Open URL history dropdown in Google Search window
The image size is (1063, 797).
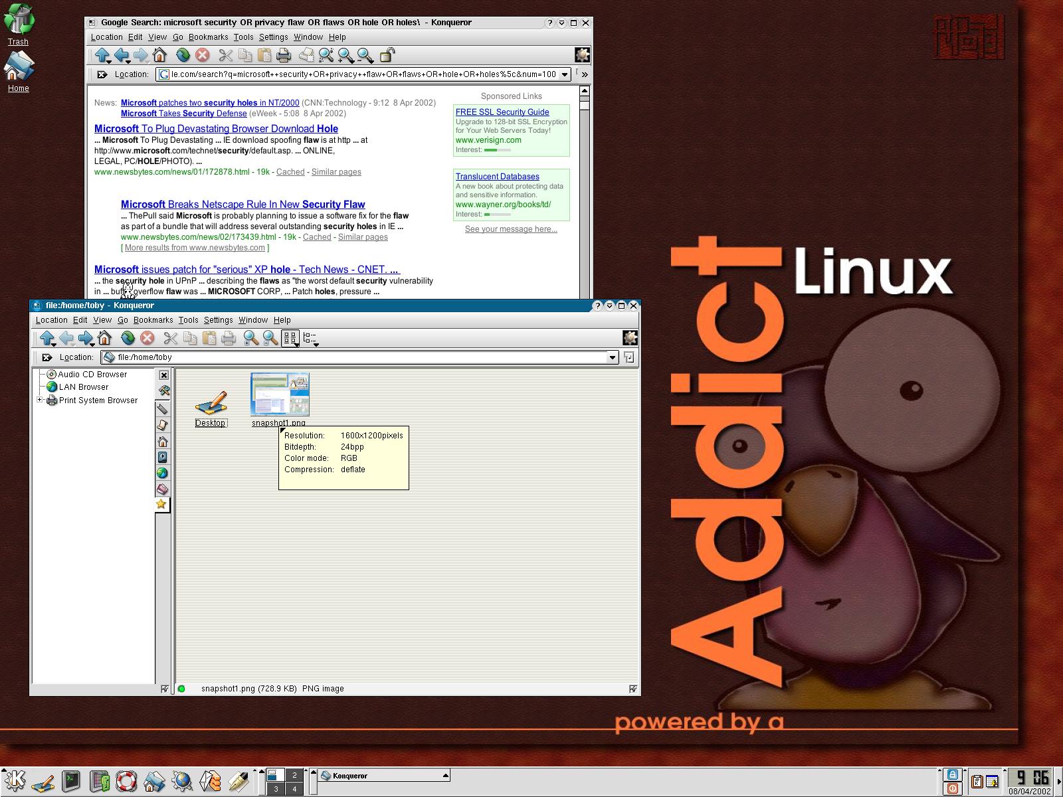click(x=565, y=74)
